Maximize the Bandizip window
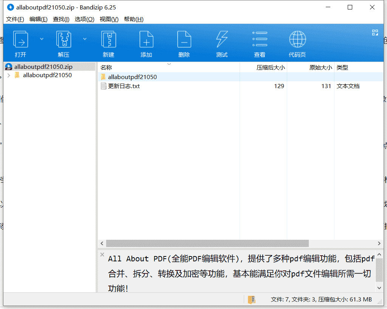This screenshot has height=309, width=387. (350, 8)
